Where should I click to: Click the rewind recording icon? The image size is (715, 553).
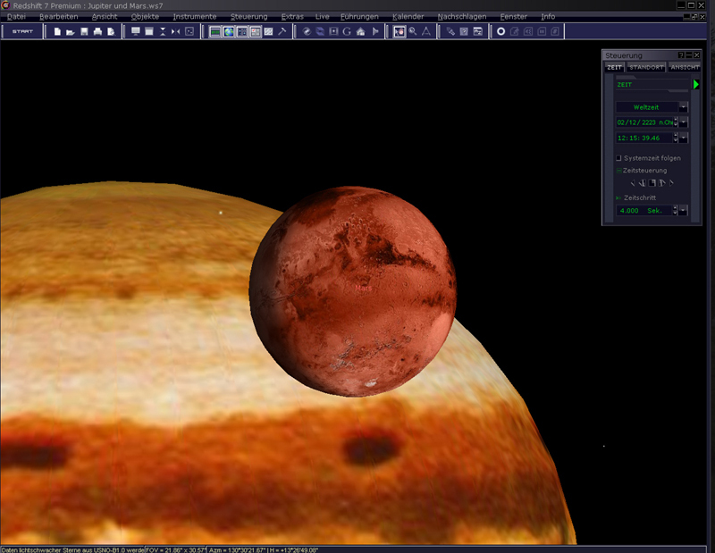pos(528,31)
